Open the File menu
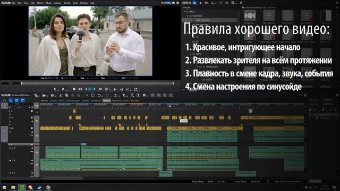Image resolution: width=340 pixels, height=191 pixels. [14, 3]
